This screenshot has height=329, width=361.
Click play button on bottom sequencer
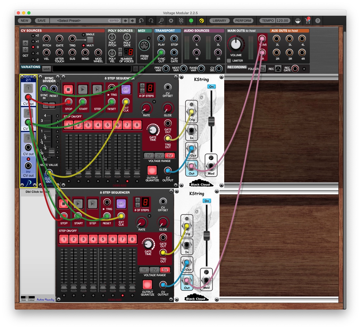(x=78, y=204)
